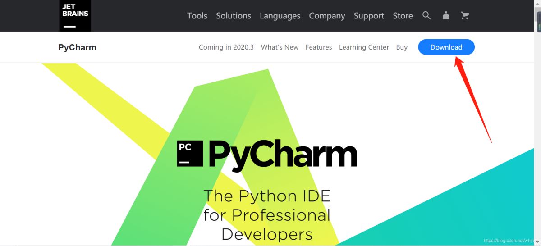This screenshot has height=246, width=541.
Task: Open the Solutions menu
Action: point(234,16)
